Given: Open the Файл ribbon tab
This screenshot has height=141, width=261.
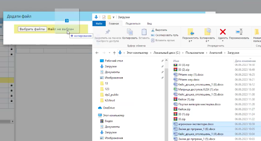Looking at the screenshot, I should point(99,24).
